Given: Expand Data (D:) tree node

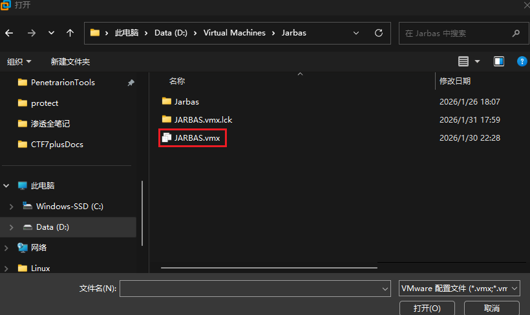Looking at the screenshot, I should (11, 227).
